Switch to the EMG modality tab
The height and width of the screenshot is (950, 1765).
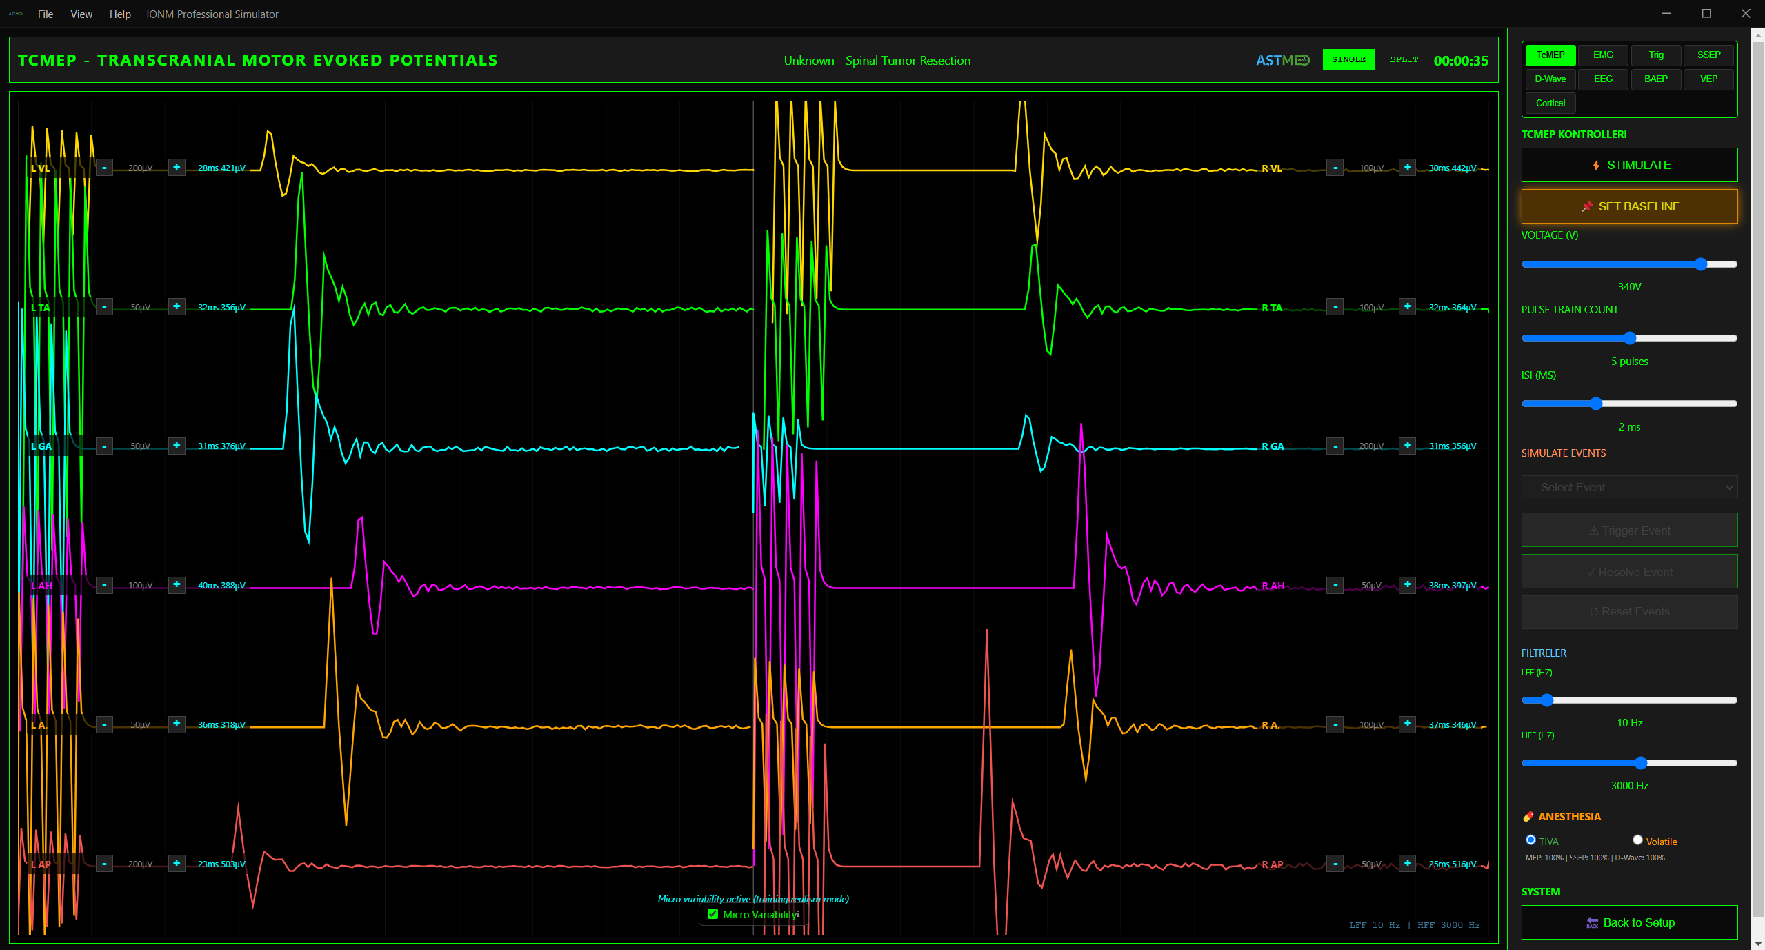pyautogui.click(x=1603, y=55)
